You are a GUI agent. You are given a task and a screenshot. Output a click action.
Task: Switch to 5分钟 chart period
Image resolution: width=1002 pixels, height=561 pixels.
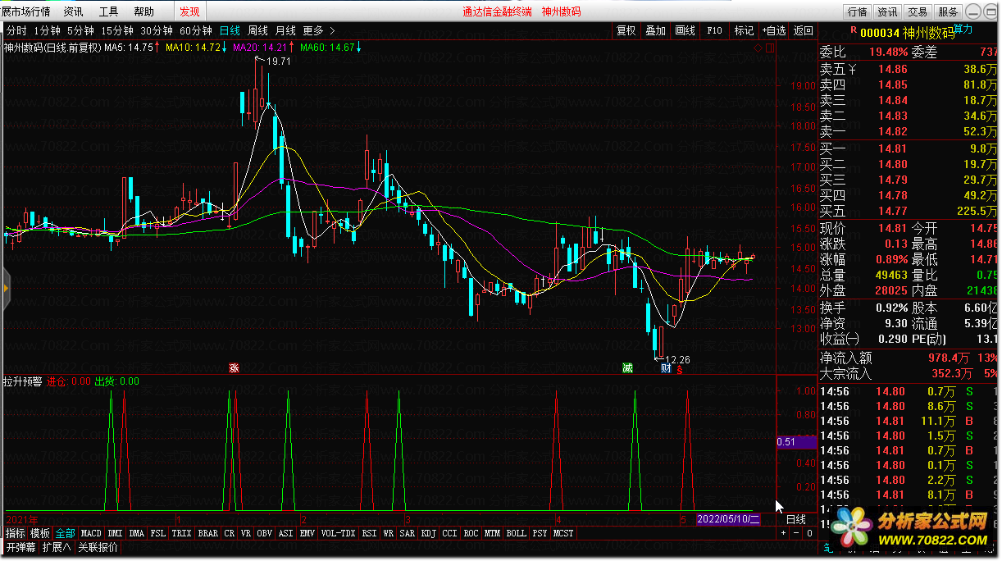tap(81, 30)
